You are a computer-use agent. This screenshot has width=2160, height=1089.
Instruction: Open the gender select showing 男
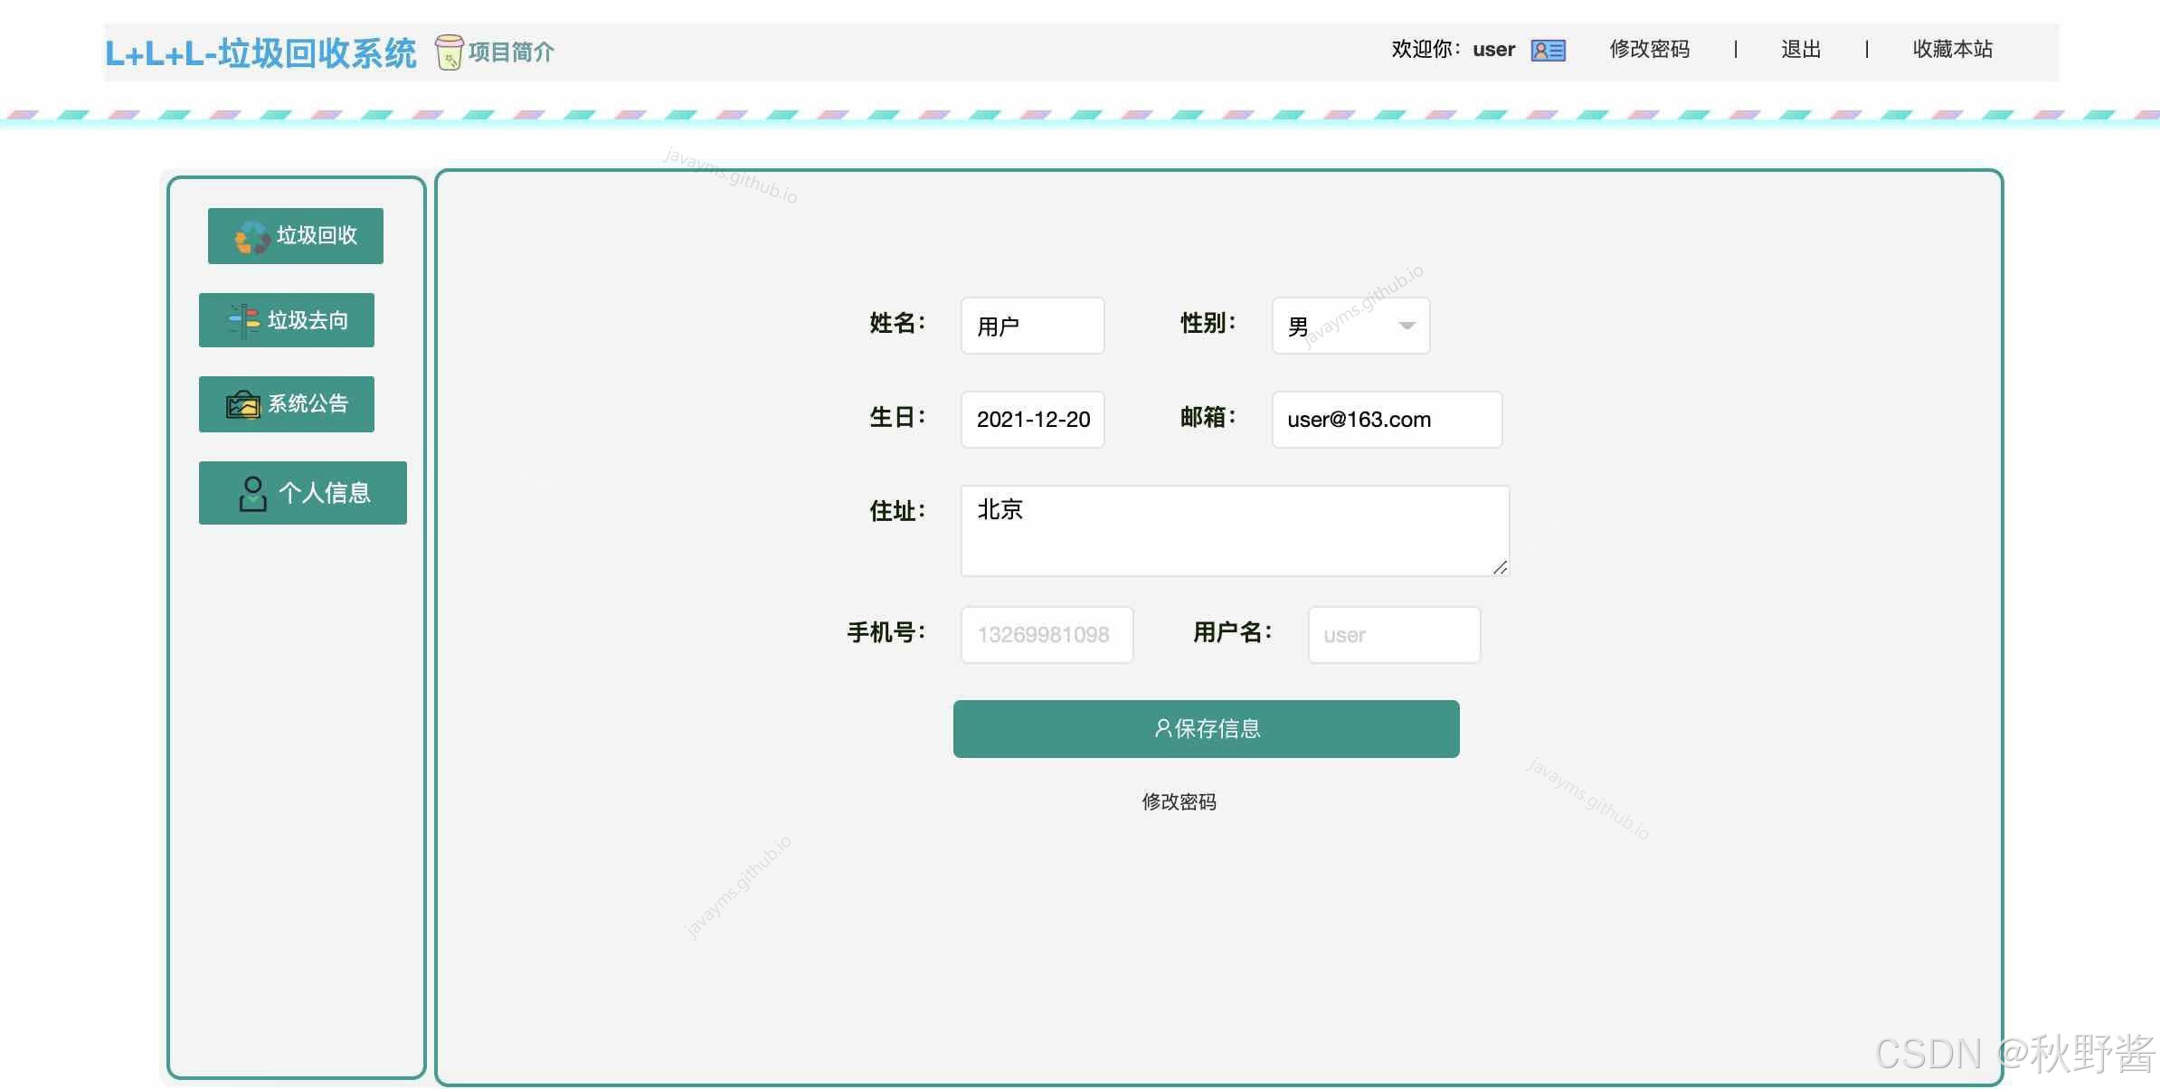click(1339, 326)
